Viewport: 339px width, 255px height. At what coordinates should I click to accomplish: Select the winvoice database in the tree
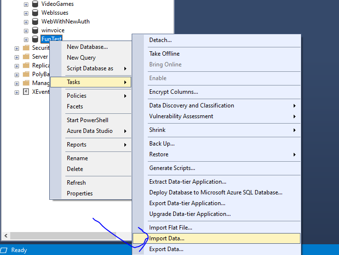[x=53, y=30]
